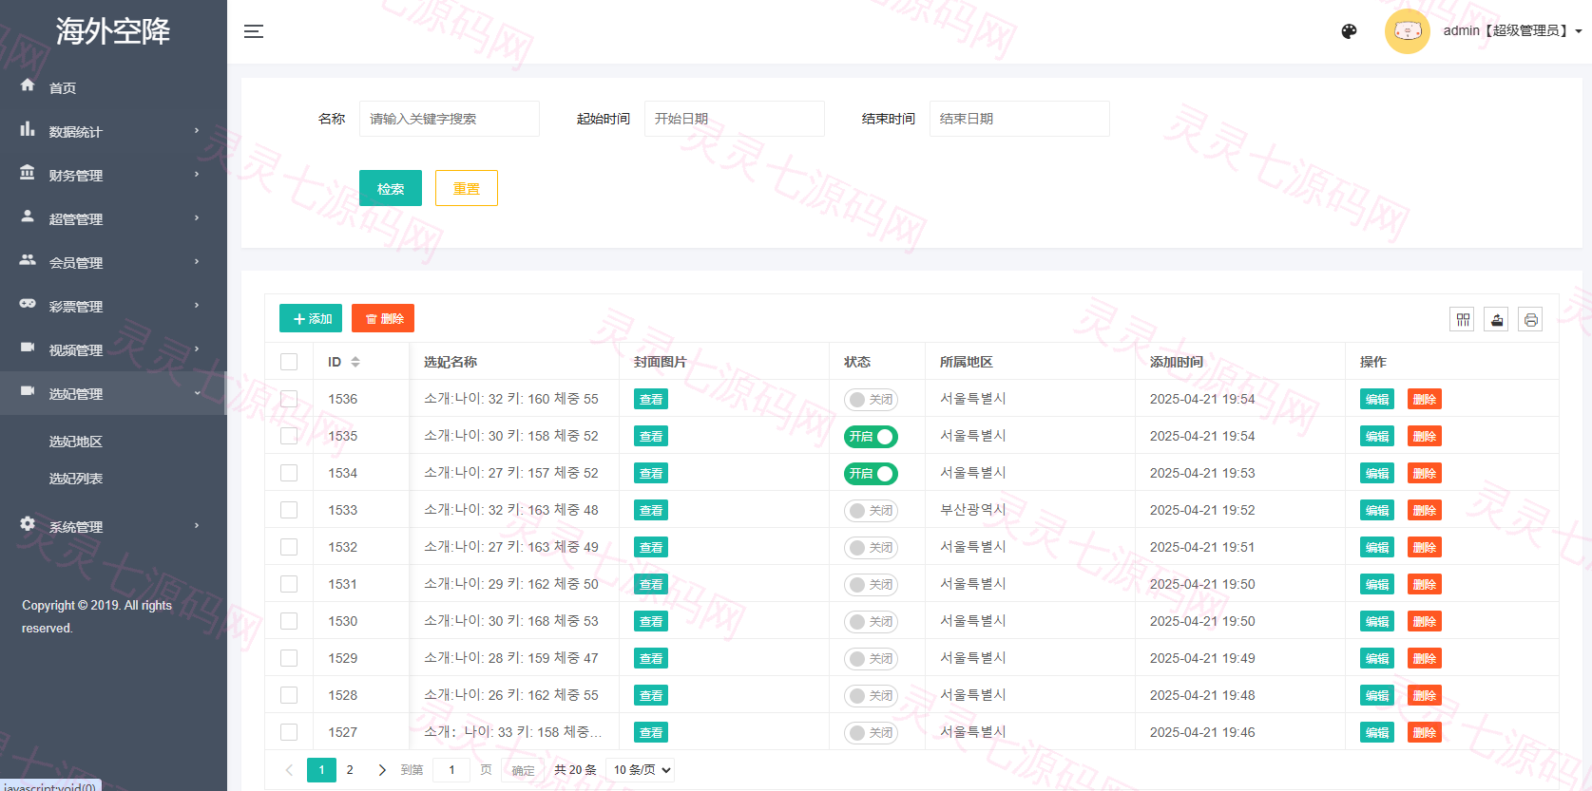Image resolution: width=1592 pixels, height=791 pixels.
Task: Click the export table icon
Action: click(1497, 320)
